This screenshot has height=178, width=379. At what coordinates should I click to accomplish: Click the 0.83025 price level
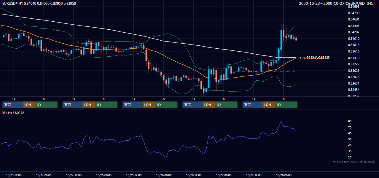(353, 71)
